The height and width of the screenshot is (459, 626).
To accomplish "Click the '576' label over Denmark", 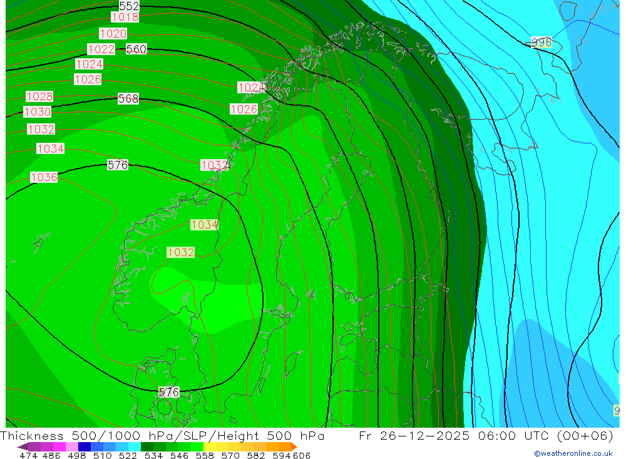I will [x=169, y=392].
